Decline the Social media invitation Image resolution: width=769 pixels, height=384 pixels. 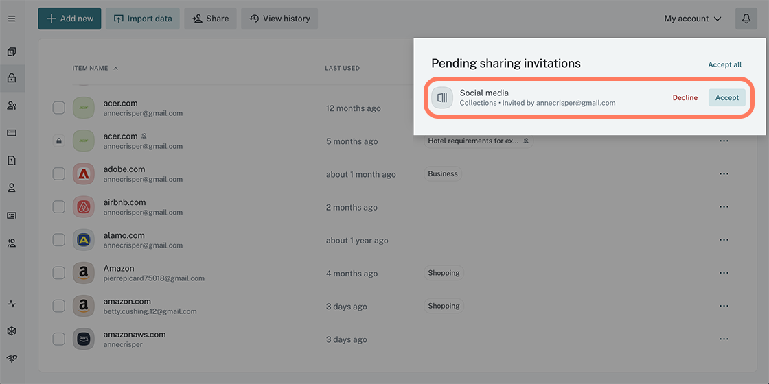tap(685, 98)
